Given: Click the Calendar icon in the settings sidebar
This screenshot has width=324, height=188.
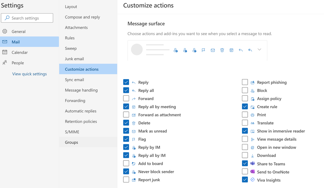Looking at the screenshot, I should click(5, 52).
